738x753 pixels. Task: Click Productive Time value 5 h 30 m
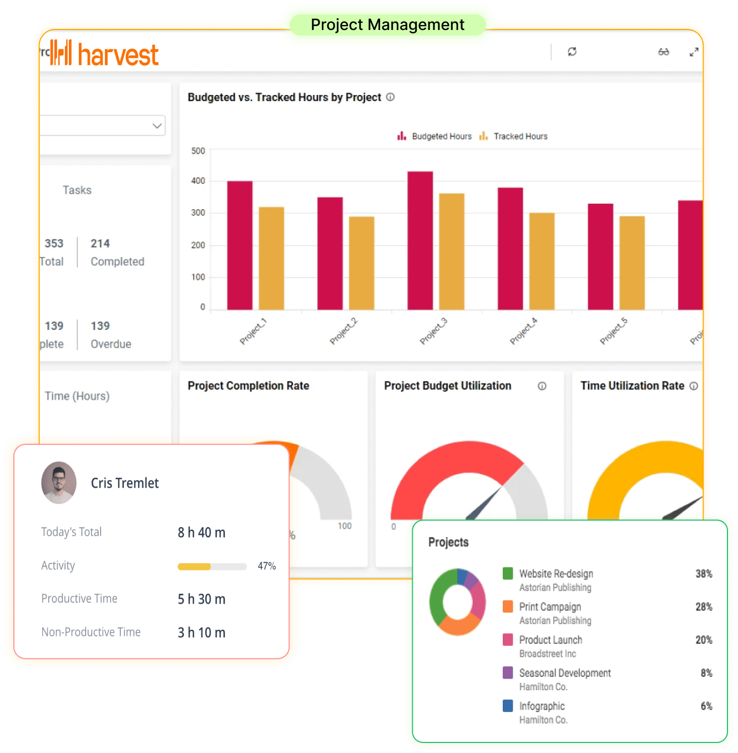click(201, 599)
